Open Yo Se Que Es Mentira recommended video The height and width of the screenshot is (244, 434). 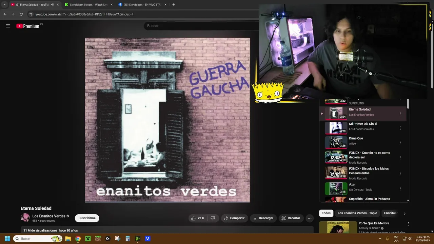(363, 227)
